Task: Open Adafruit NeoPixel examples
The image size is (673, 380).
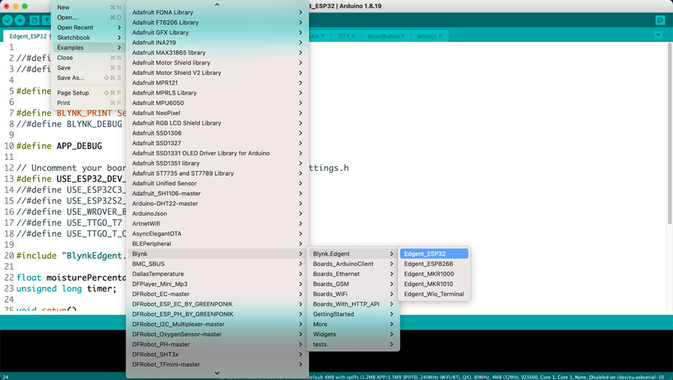Action: pos(217,113)
